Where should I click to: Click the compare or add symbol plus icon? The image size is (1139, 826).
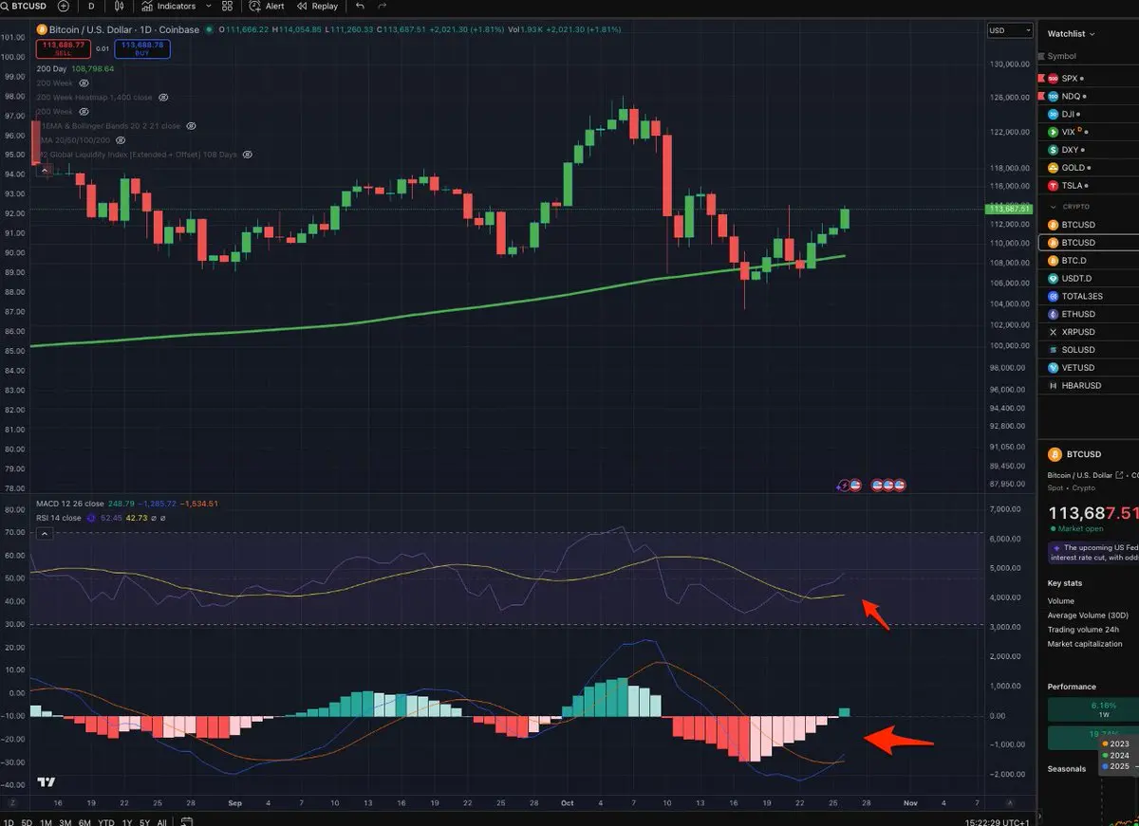pos(64,6)
